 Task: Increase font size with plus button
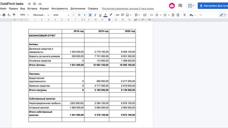(85, 15)
